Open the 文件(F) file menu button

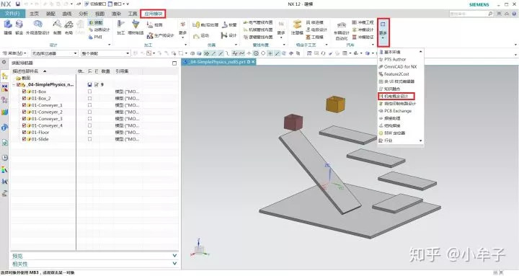tap(12, 14)
